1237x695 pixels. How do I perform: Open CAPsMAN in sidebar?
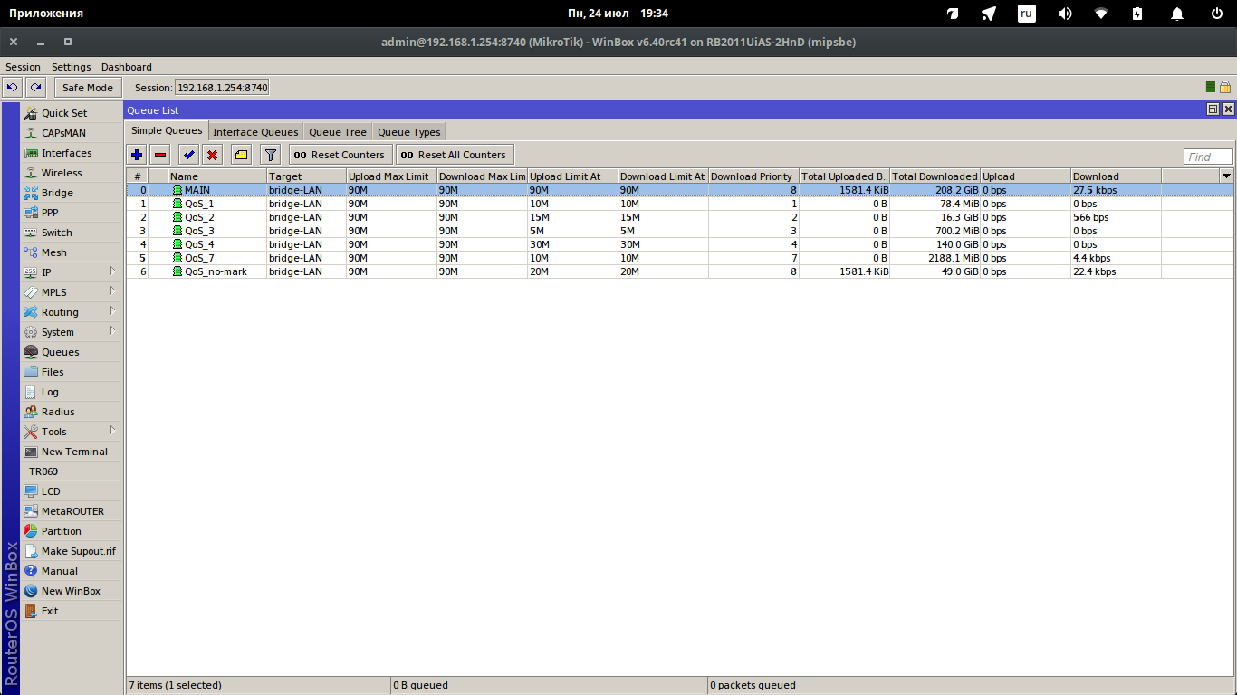tap(72, 133)
